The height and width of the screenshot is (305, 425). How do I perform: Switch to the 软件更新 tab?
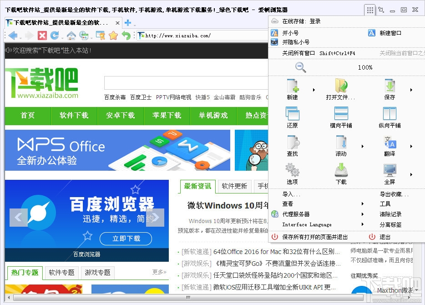pos(234,186)
